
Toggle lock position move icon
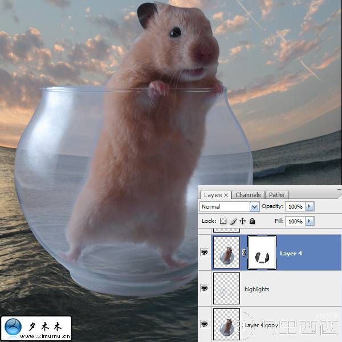[x=243, y=221]
